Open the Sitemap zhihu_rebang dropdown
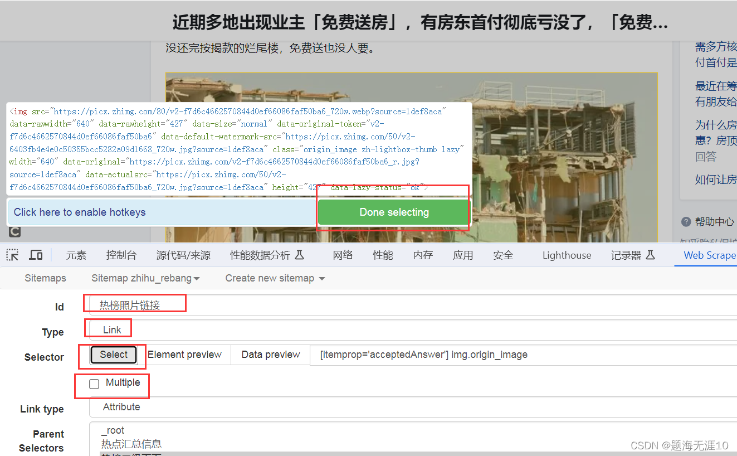 [x=145, y=278]
